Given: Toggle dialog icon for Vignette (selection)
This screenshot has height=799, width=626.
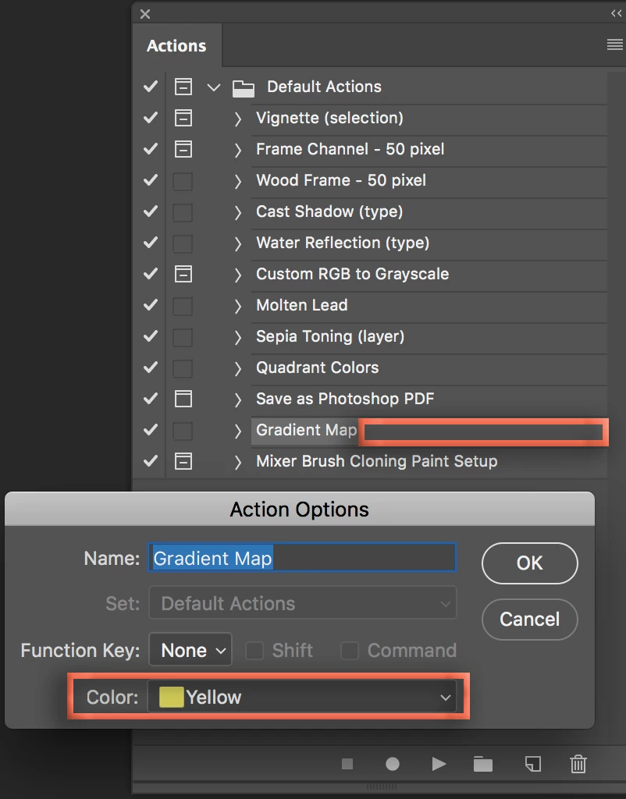Looking at the screenshot, I should (x=183, y=118).
